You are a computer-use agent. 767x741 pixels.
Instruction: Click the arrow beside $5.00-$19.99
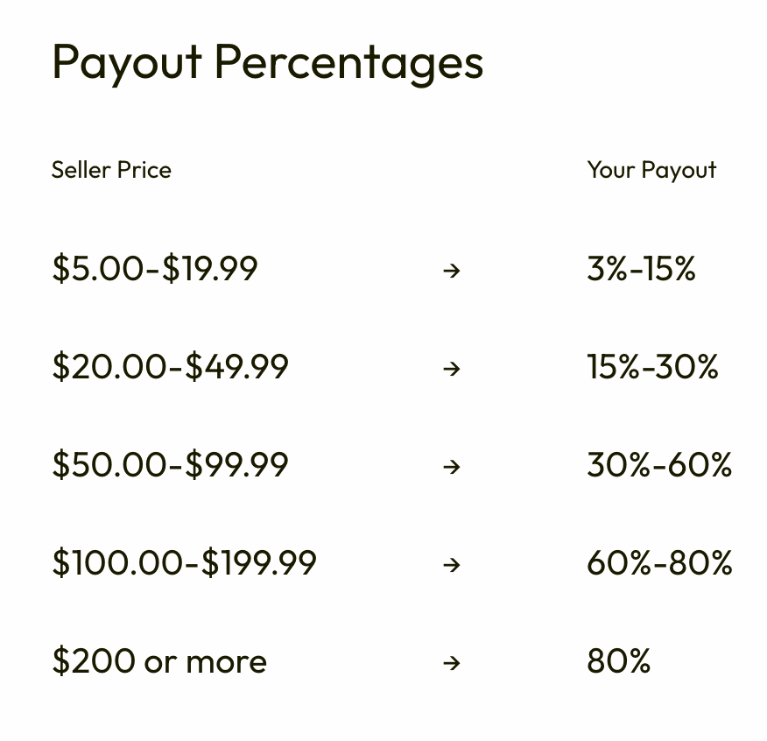tap(452, 271)
